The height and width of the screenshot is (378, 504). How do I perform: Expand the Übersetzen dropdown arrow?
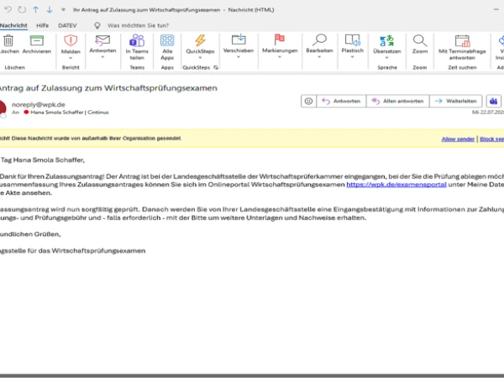click(386, 58)
